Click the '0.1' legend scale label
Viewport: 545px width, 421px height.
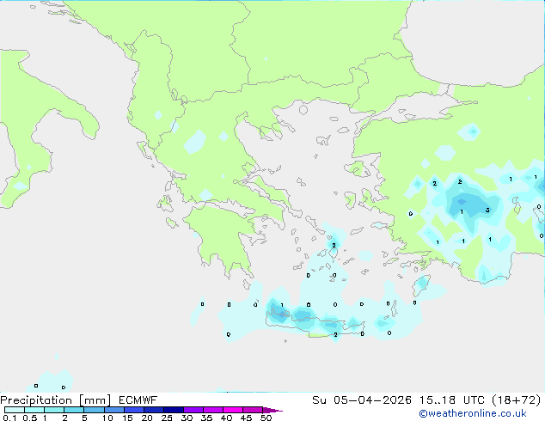coord(9,418)
